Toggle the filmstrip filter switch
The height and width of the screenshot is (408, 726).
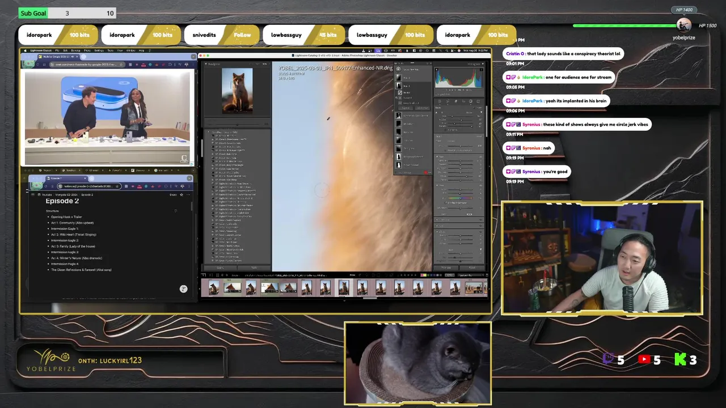pyautogui.click(x=486, y=275)
